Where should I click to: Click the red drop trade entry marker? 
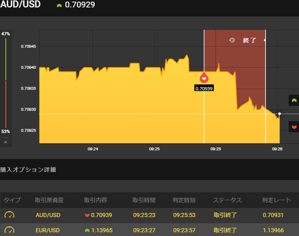tap(204, 78)
